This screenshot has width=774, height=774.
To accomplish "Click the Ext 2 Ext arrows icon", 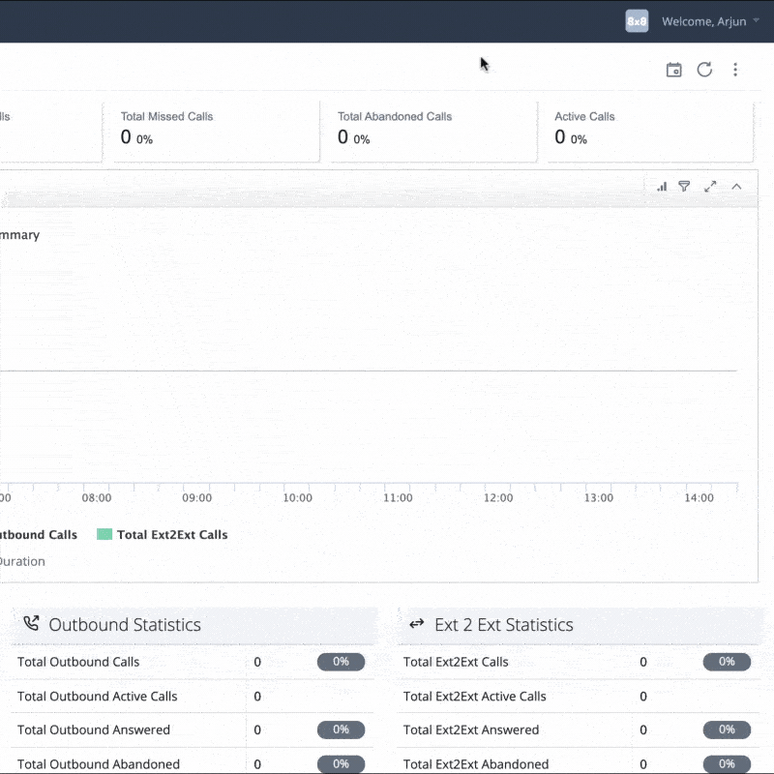I will coord(417,623).
